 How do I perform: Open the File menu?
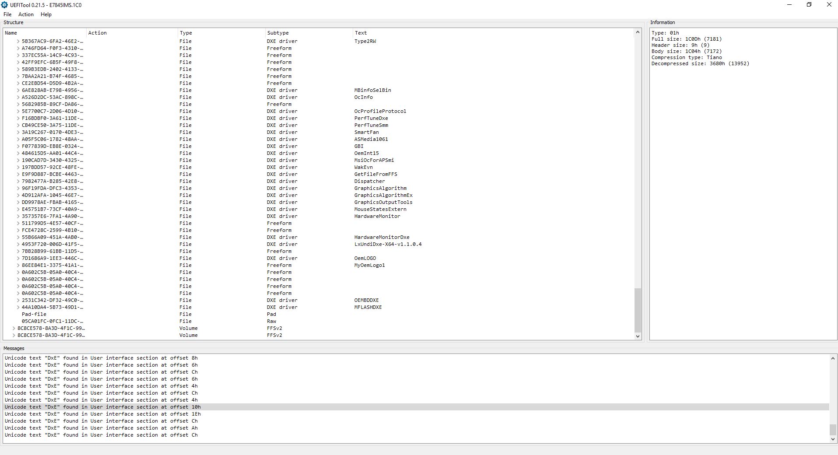[x=7, y=14]
